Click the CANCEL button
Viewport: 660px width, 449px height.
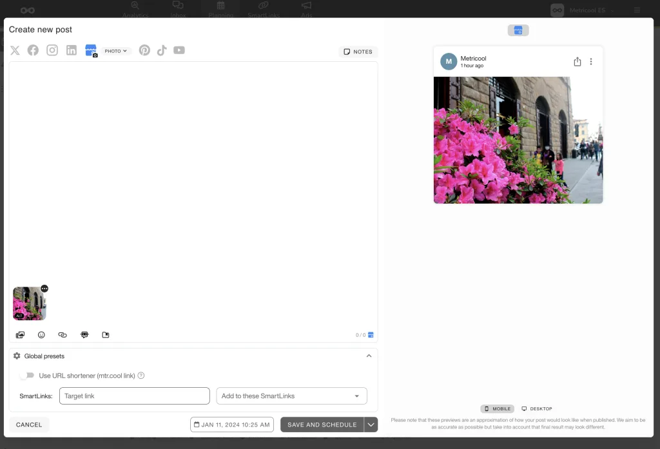pyautogui.click(x=29, y=425)
